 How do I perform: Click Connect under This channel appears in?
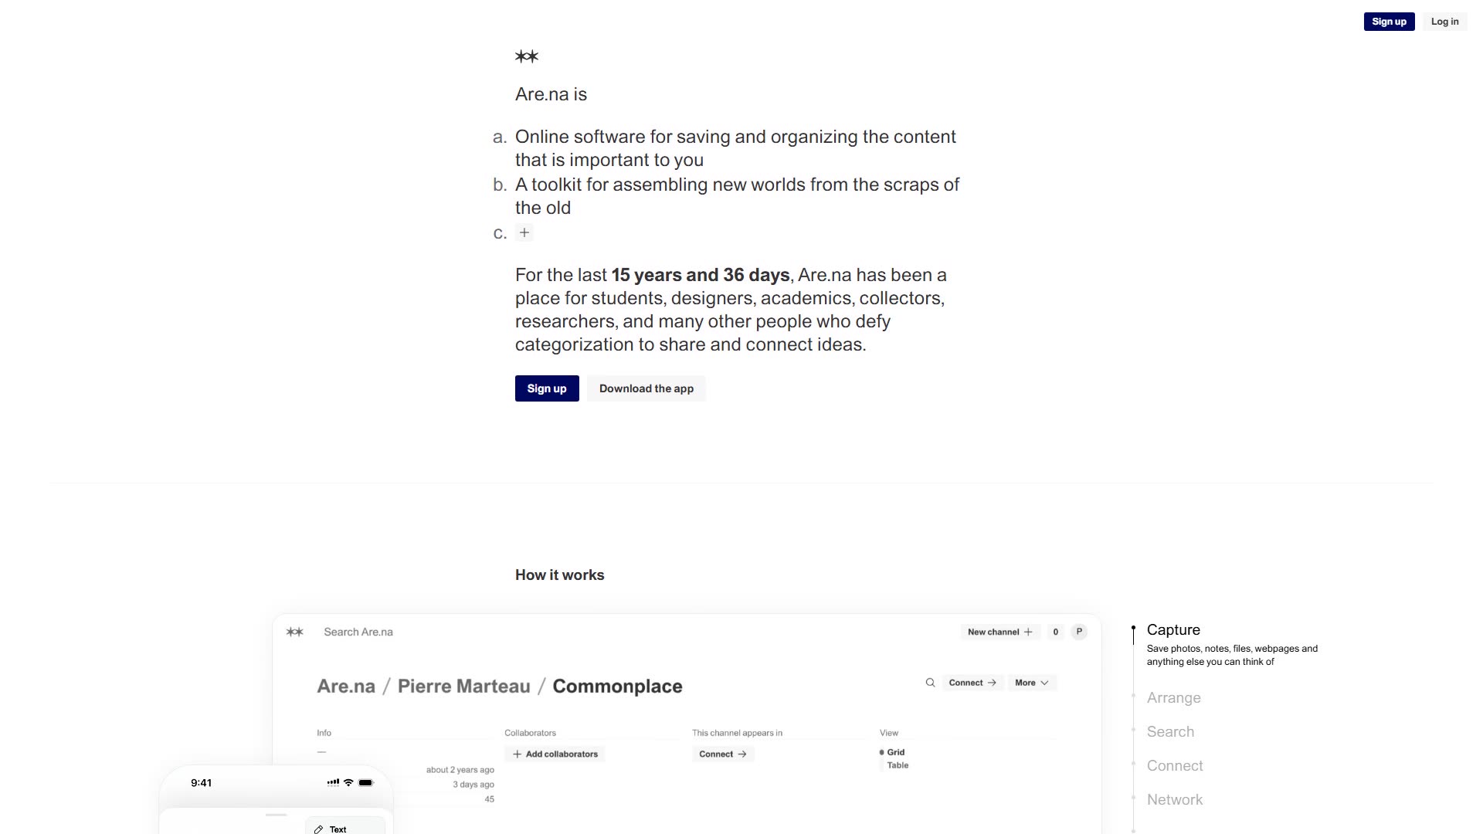point(723,754)
